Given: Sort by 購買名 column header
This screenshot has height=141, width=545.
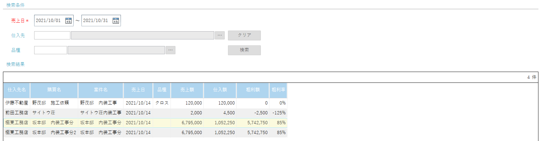Looking at the screenshot, I should click(x=54, y=90).
